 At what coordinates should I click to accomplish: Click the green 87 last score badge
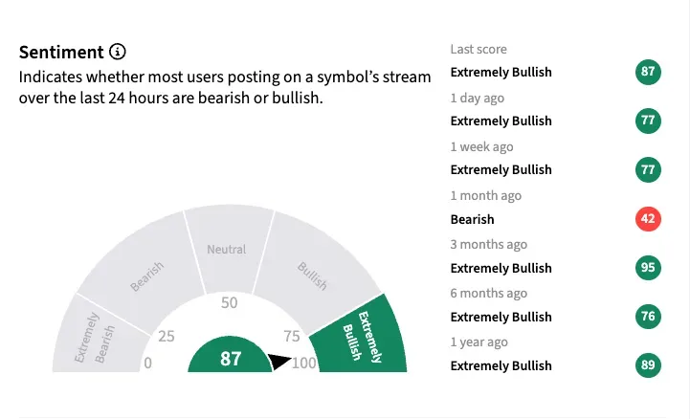648,72
